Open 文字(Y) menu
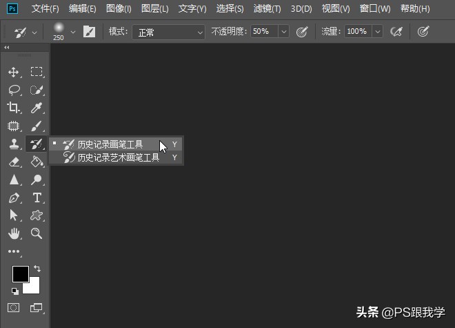455x328 pixels. click(192, 9)
